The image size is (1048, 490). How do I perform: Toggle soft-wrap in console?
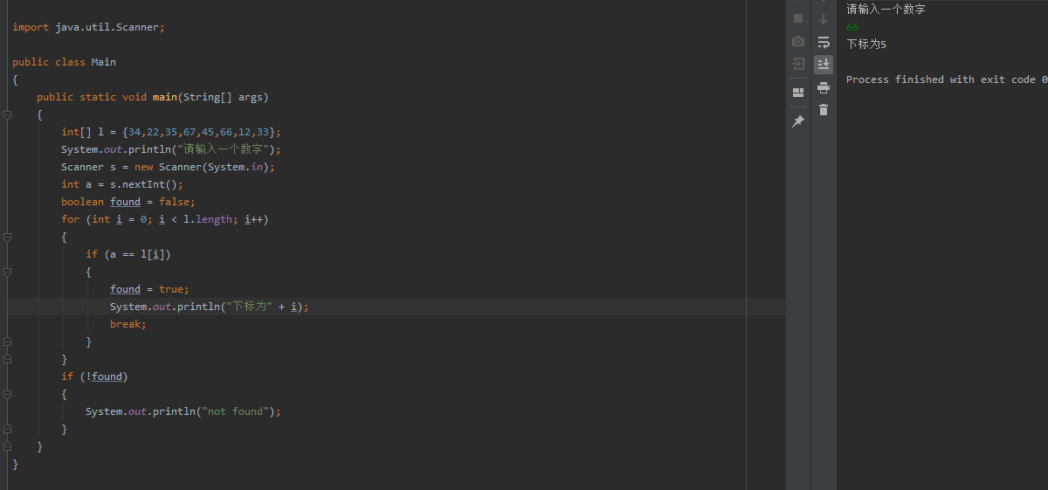(824, 41)
